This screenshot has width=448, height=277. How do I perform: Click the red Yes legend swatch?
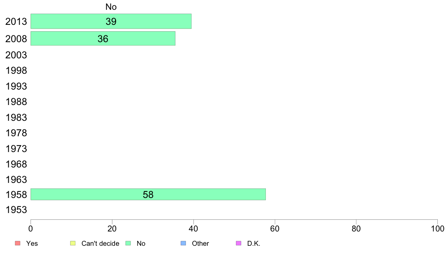click(18, 243)
